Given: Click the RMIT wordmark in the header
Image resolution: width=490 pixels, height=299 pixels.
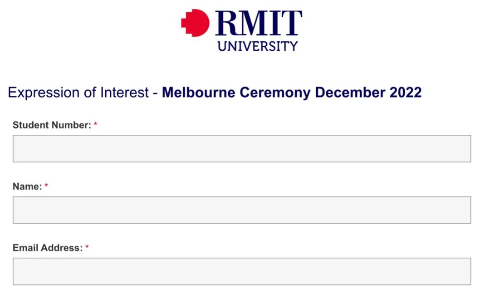Looking at the screenshot, I should pos(259,23).
